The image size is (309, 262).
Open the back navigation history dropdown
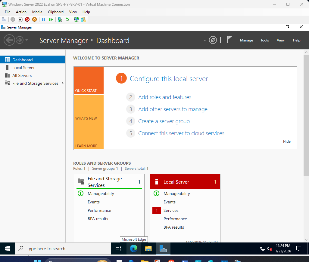tap(26, 40)
